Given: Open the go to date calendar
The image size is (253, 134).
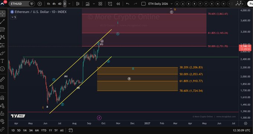Looking at the screenshot, I should [71, 130].
